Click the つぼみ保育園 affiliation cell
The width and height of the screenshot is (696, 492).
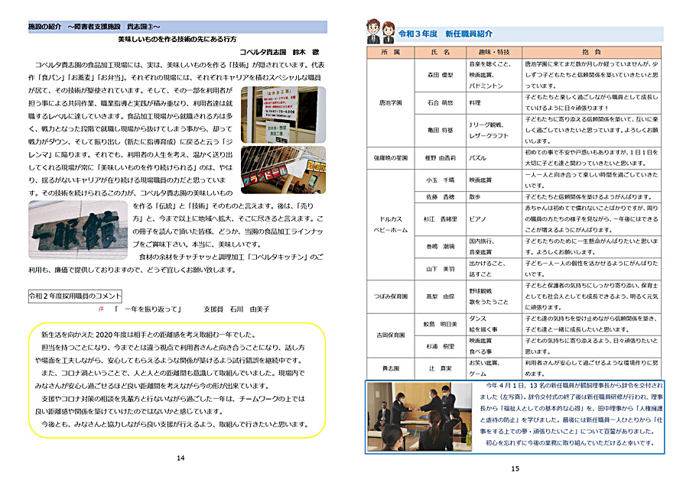tap(391, 296)
